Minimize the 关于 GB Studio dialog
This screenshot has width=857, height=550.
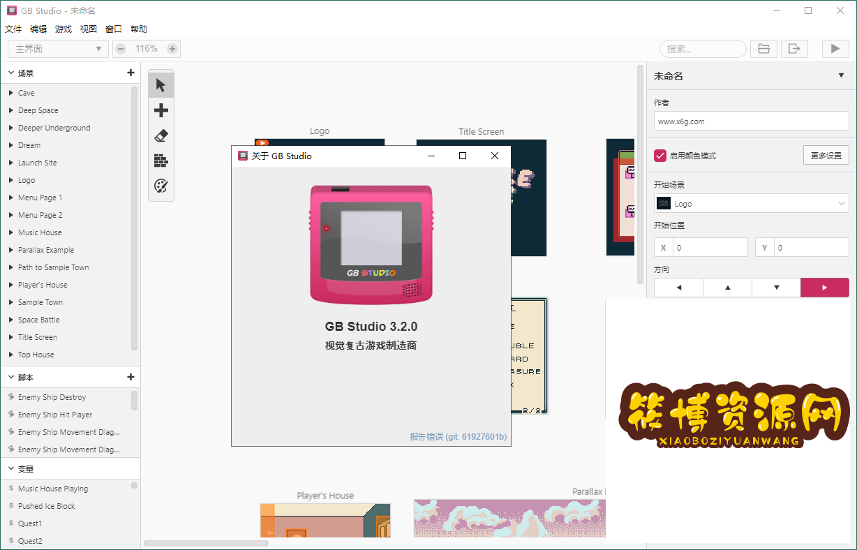coord(431,156)
